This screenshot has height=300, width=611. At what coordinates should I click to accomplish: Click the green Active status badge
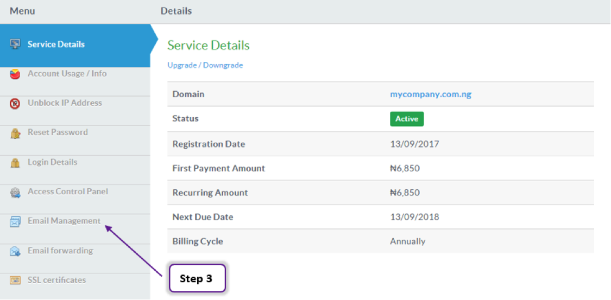(x=407, y=119)
